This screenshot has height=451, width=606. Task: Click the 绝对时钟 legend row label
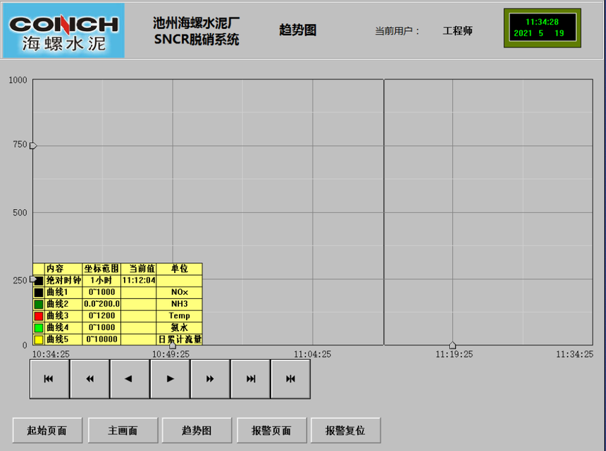[63, 281]
